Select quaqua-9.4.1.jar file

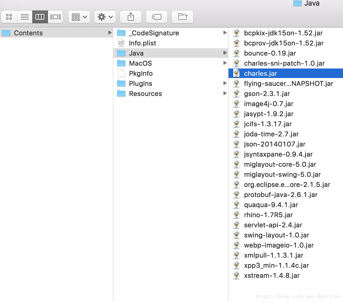point(286,205)
